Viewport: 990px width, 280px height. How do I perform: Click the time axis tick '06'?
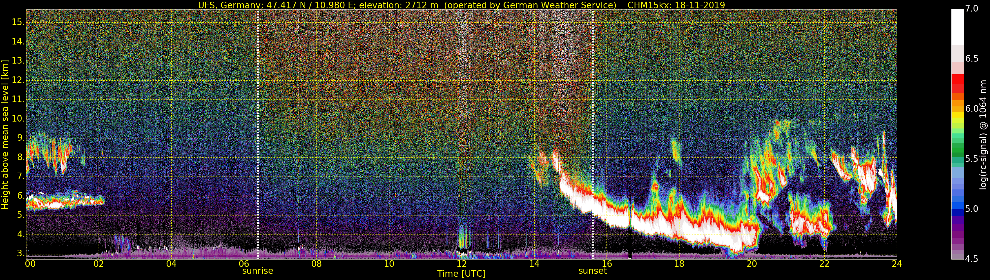click(x=244, y=264)
